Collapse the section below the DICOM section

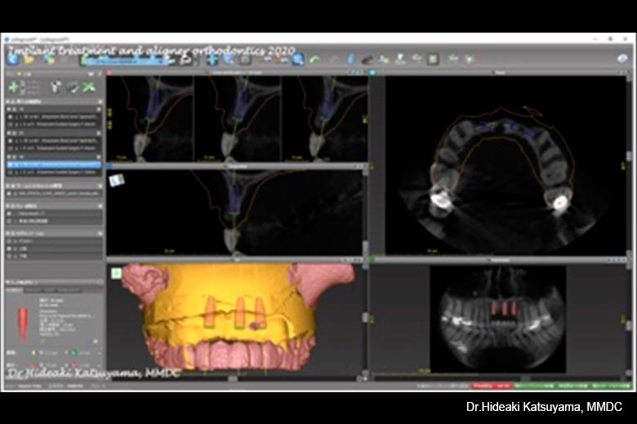click(x=100, y=206)
